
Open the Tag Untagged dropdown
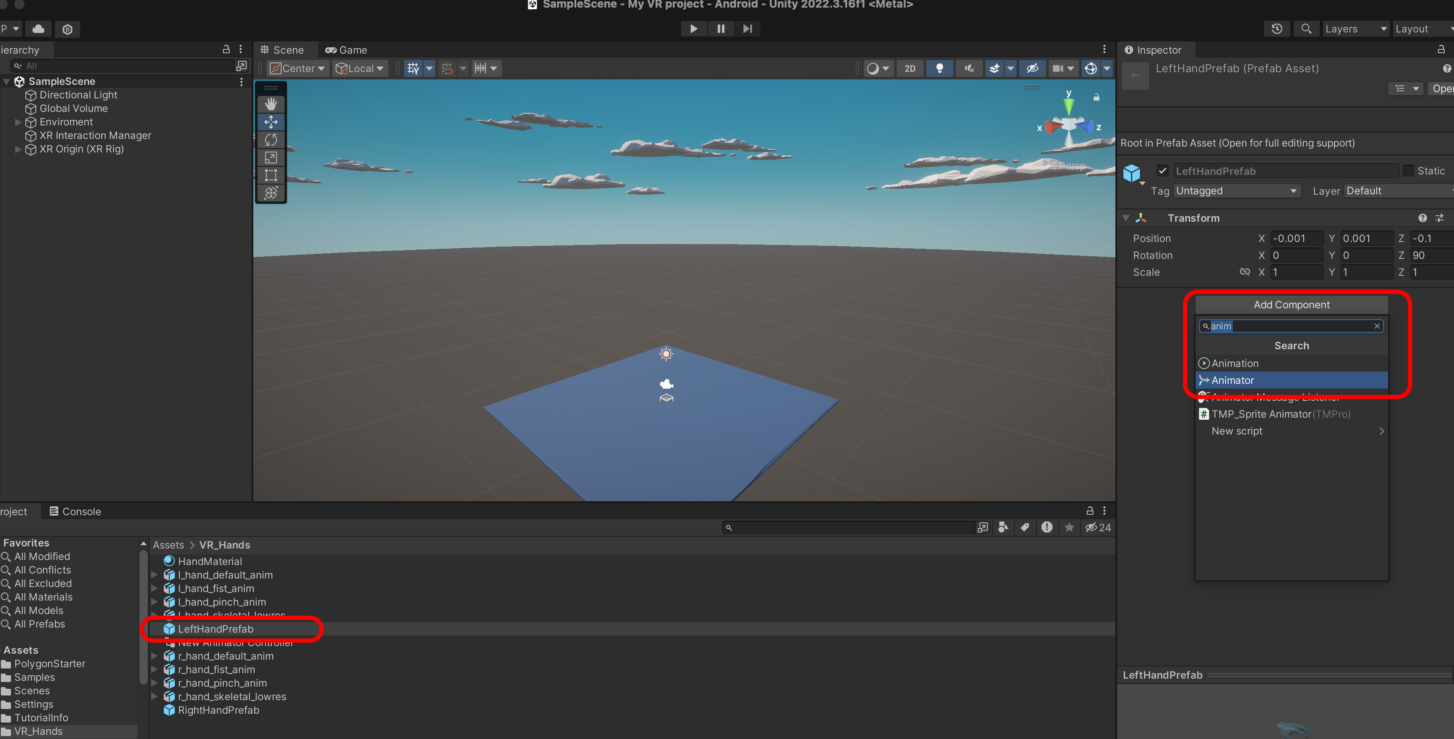click(1236, 191)
